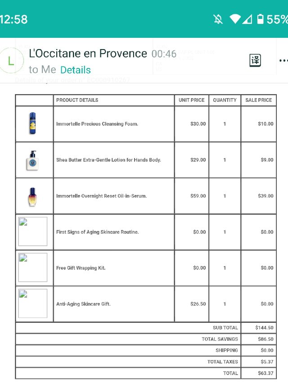This screenshot has width=288, height=384.
Task: Tap the broken image for Skincare Routine
Action: (x=32, y=231)
